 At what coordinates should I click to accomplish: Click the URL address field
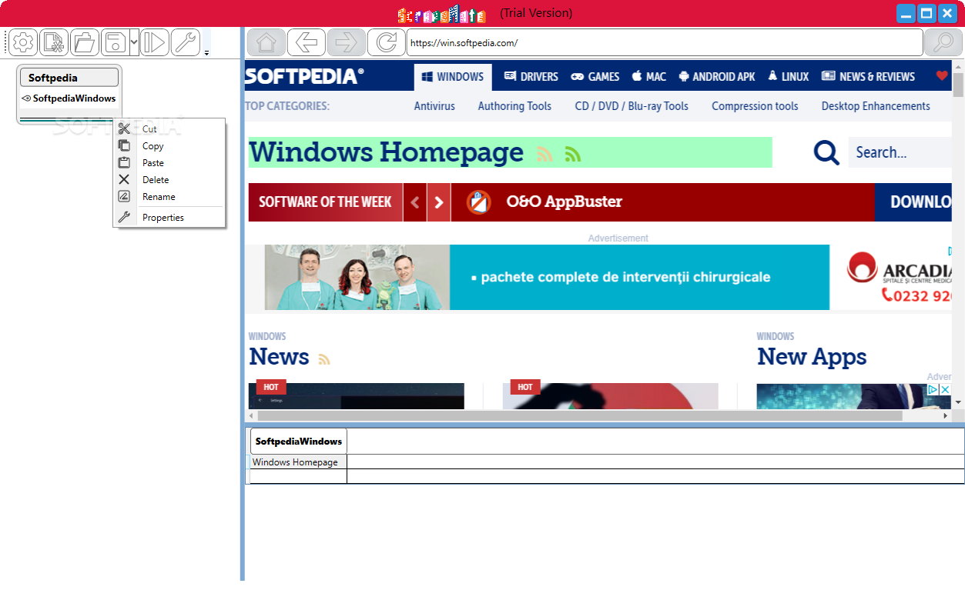coord(665,43)
